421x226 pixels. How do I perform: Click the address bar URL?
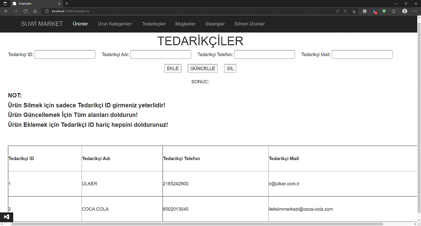coord(70,11)
